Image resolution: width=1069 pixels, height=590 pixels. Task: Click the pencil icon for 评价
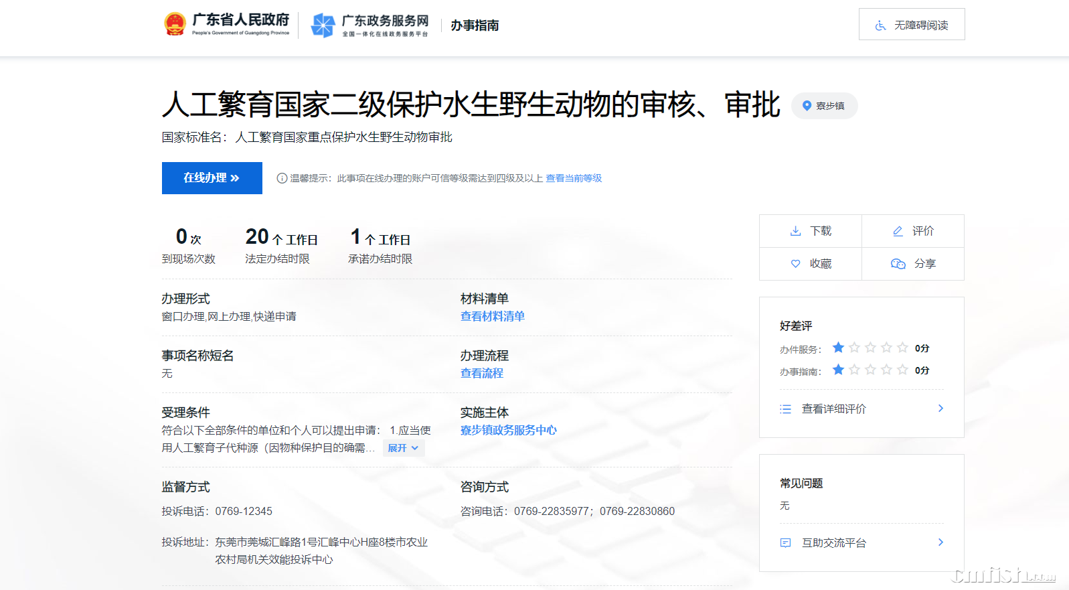tap(898, 231)
